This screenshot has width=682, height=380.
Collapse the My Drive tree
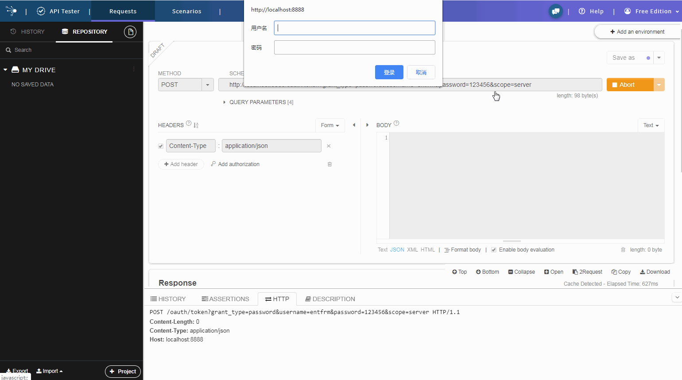coord(5,70)
